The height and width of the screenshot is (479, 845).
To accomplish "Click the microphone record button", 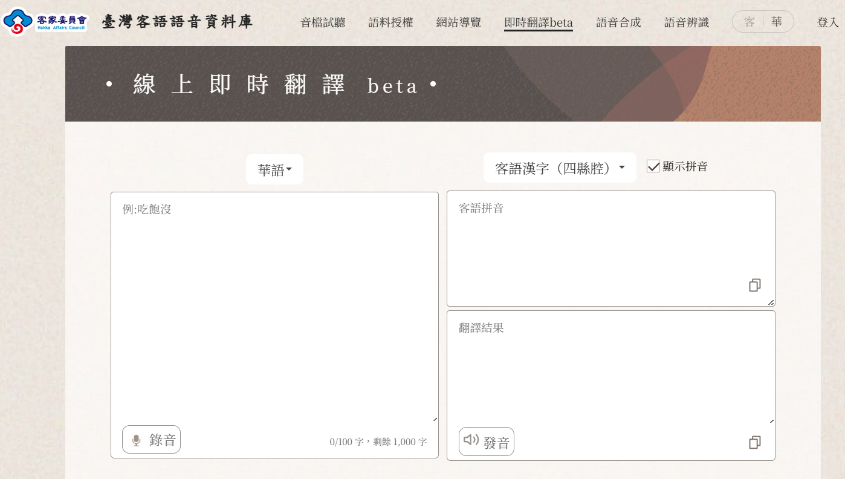I will point(151,440).
